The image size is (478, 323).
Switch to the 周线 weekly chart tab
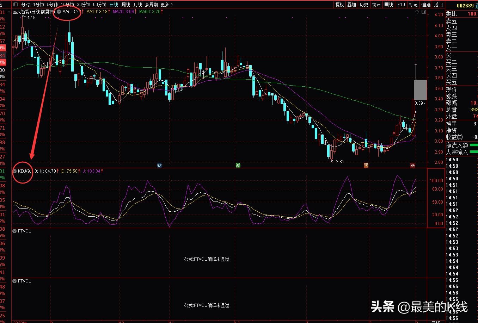coord(125,5)
